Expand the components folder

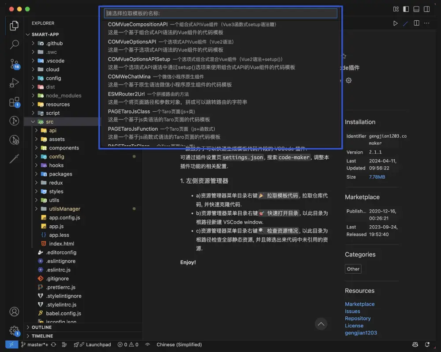tap(64, 148)
